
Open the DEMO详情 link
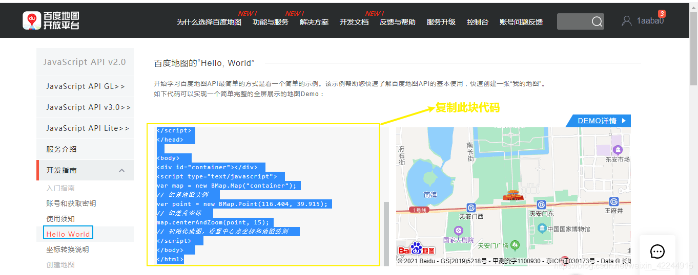coord(597,121)
